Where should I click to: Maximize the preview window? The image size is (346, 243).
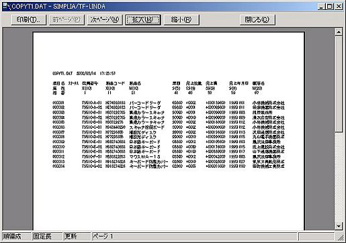pos(329,7)
